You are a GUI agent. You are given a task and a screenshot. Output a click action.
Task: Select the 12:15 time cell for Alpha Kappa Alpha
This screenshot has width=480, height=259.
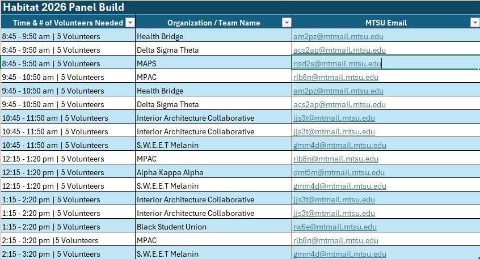68,172
